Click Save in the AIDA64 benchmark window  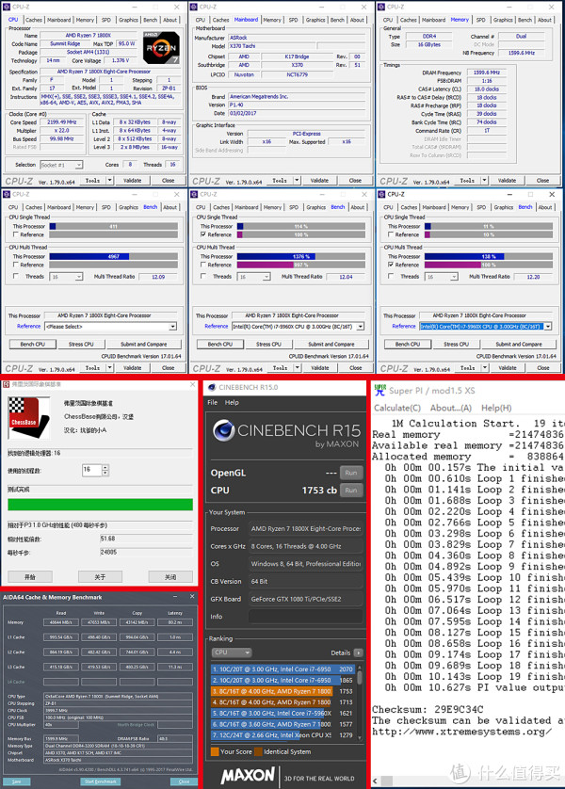coord(17,781)
